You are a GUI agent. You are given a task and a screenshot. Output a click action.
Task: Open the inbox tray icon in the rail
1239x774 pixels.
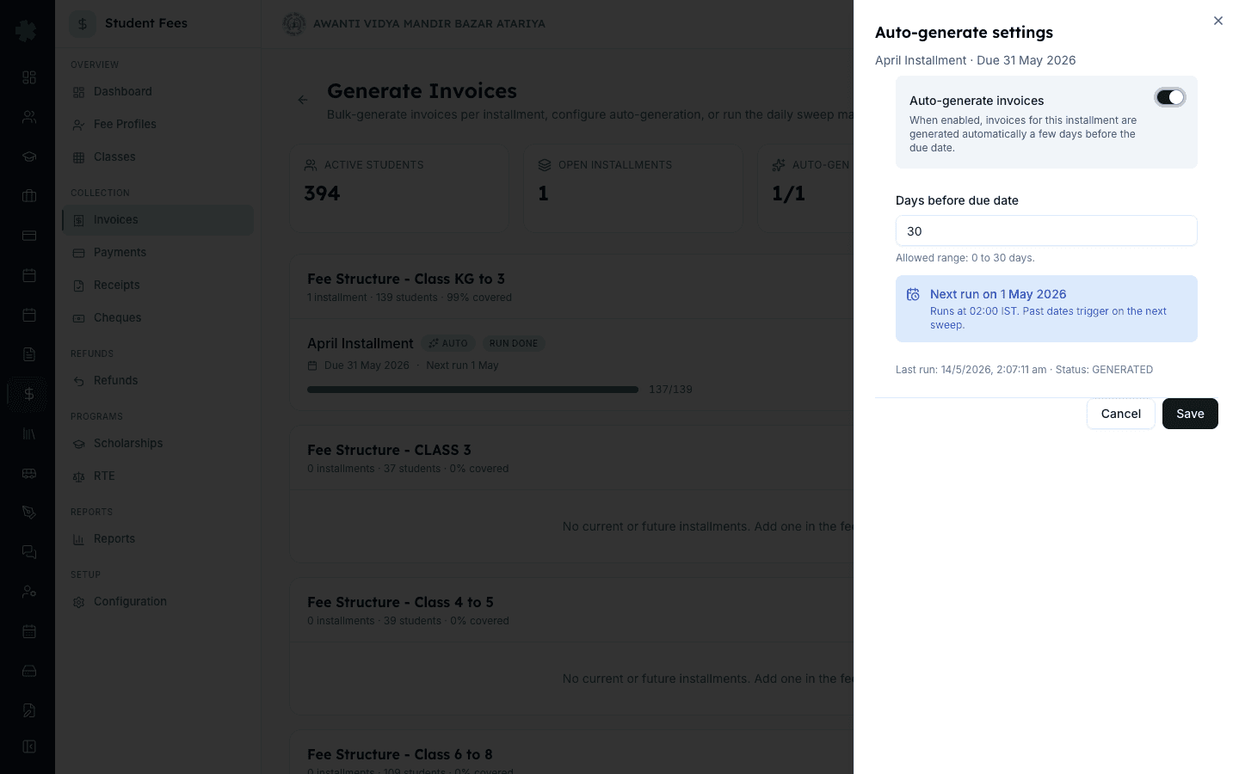click(29, 671)
